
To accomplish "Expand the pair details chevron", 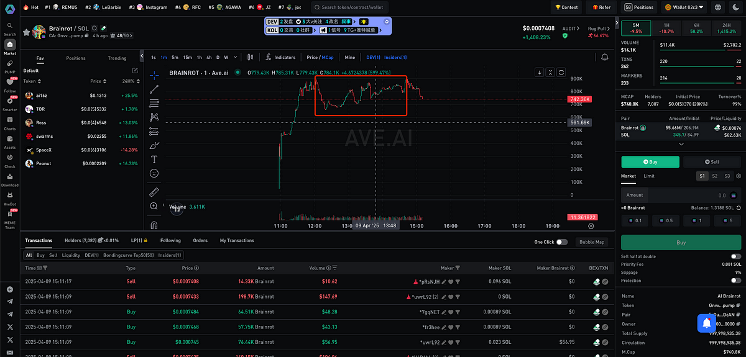I will pyautogui.click(x=681, y=144).
